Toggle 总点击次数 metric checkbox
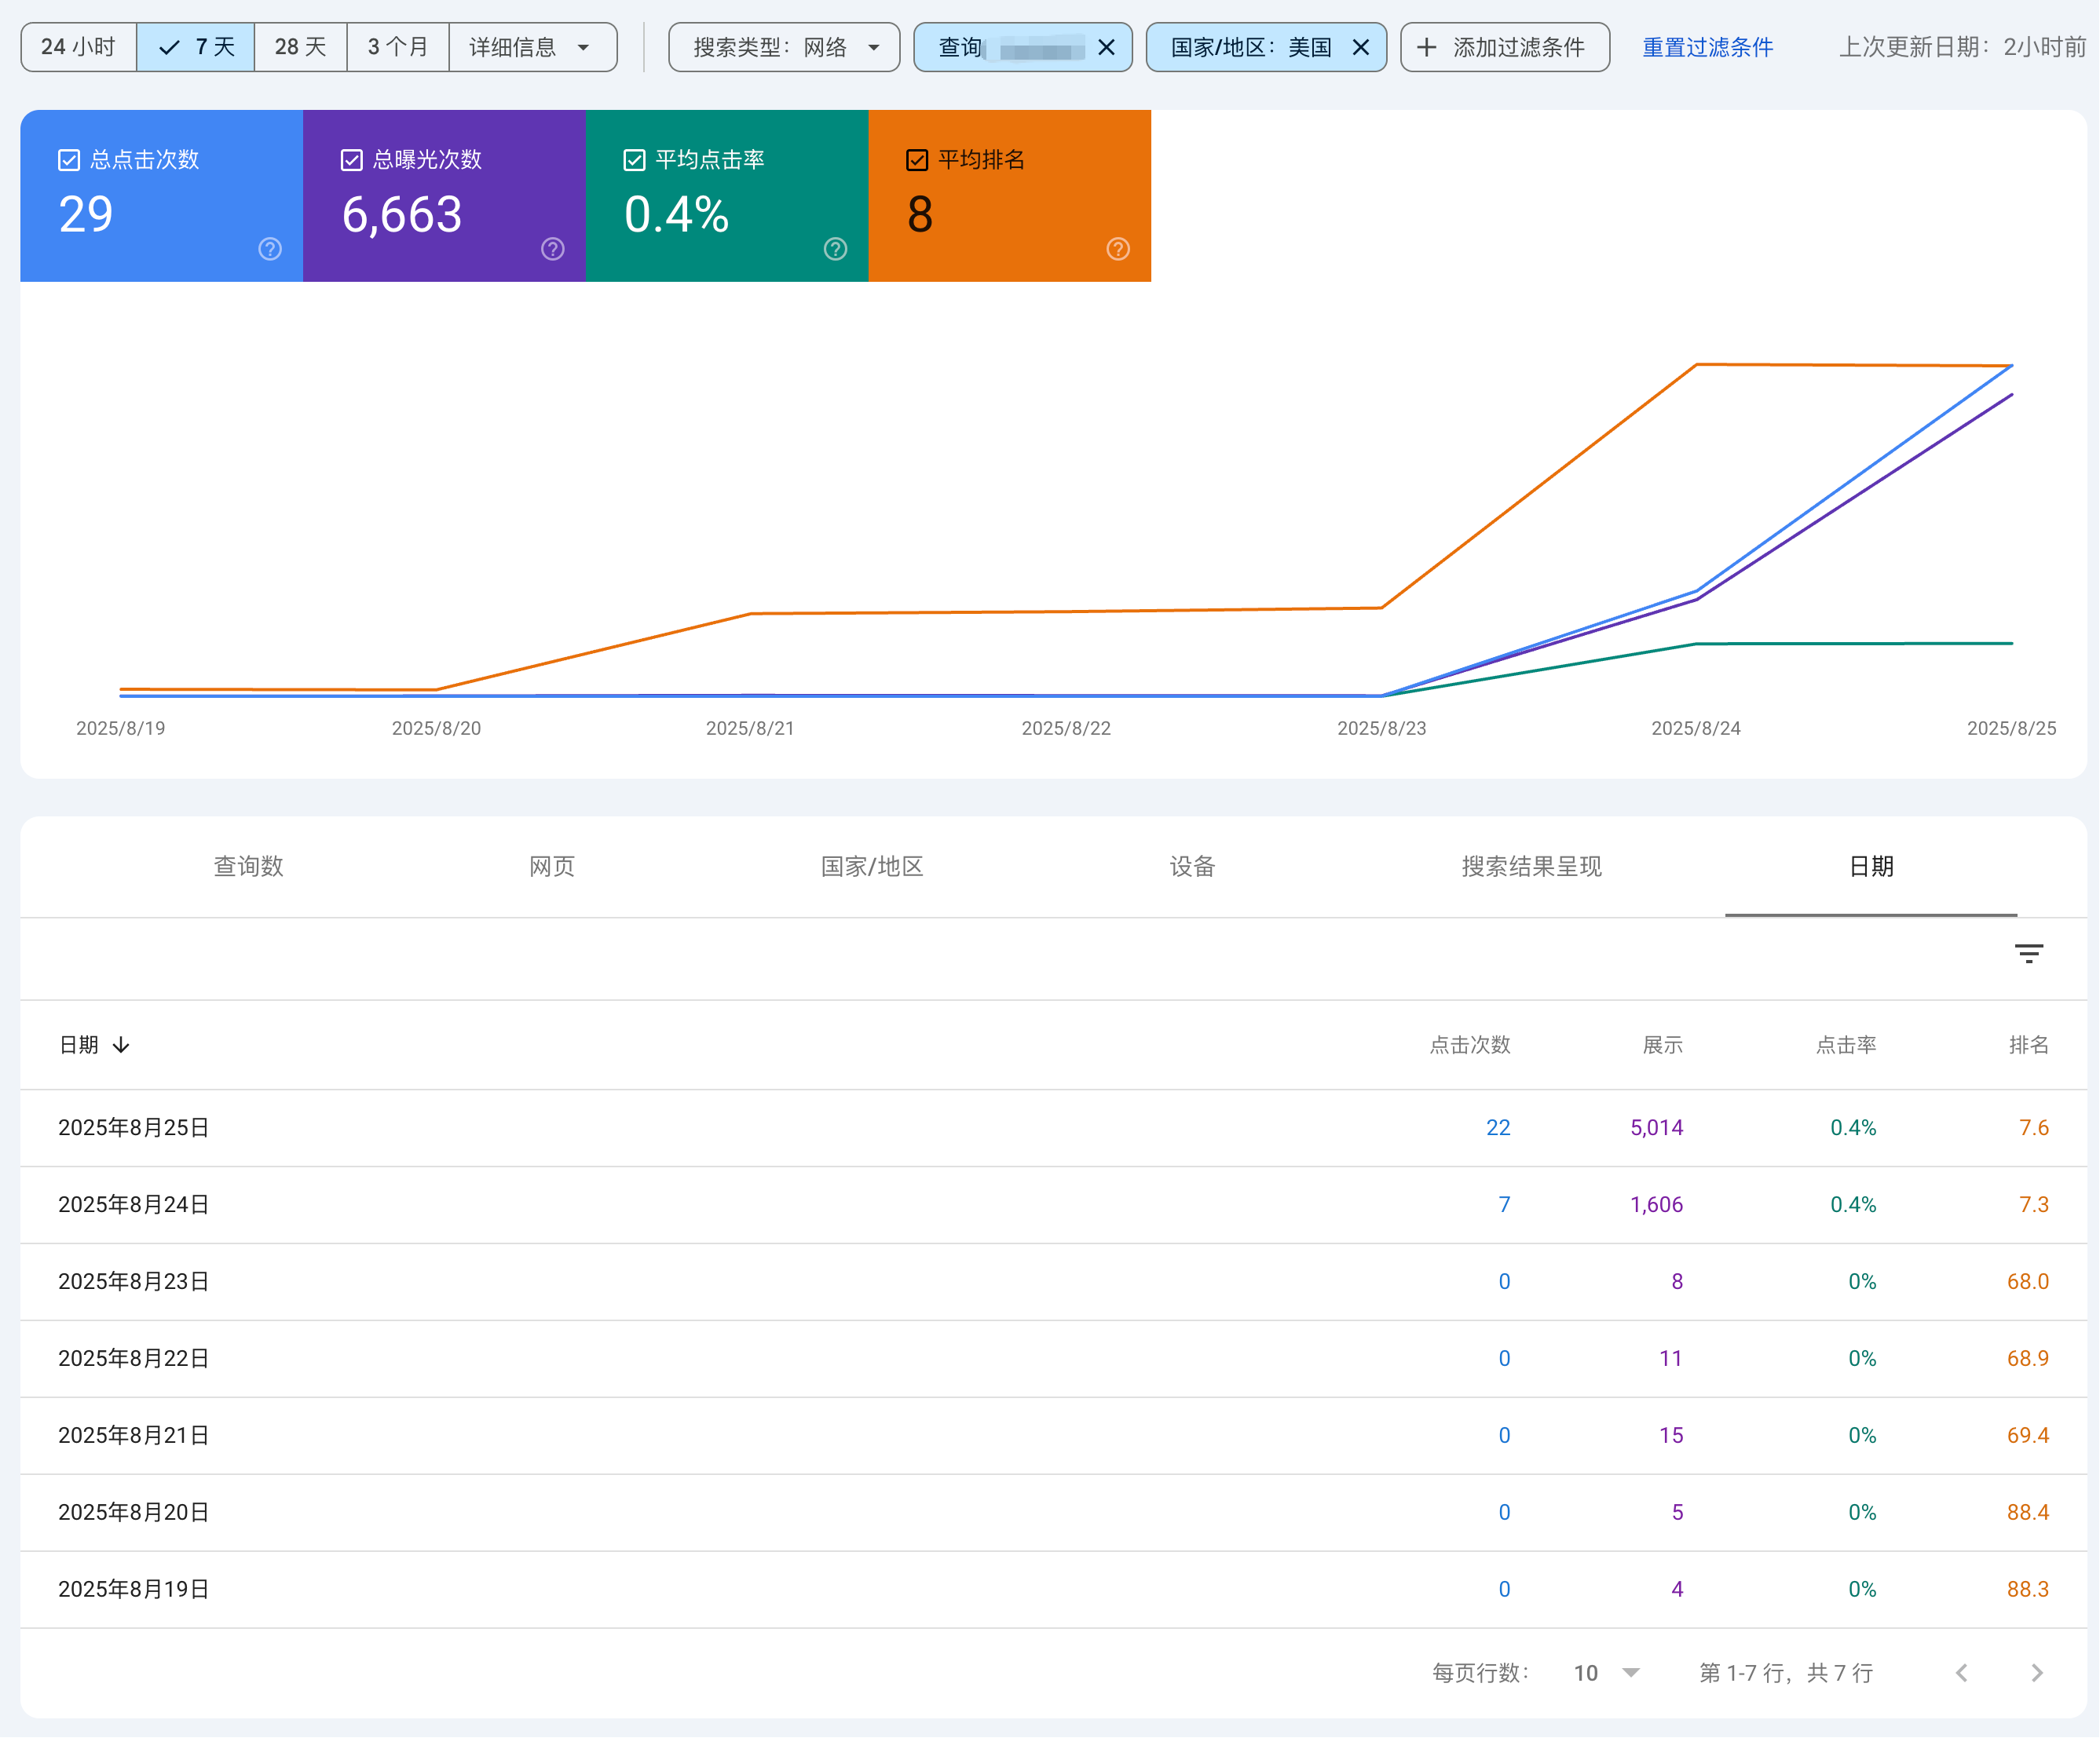 tap(69, 160)
